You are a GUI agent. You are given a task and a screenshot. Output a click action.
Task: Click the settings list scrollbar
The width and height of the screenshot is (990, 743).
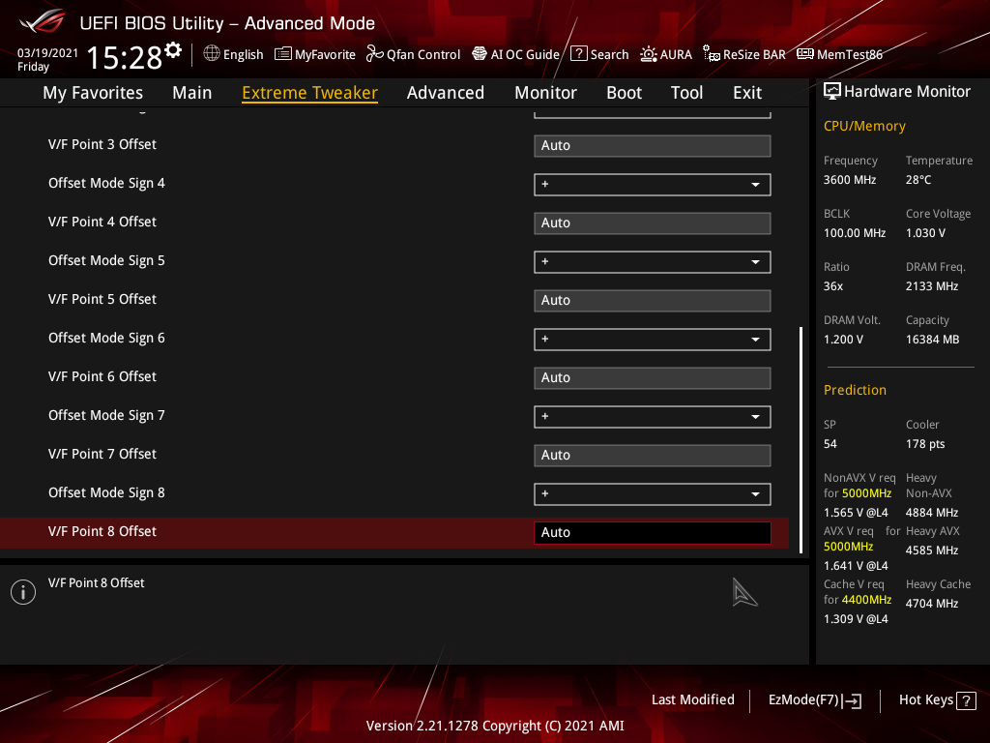(801, 440)
